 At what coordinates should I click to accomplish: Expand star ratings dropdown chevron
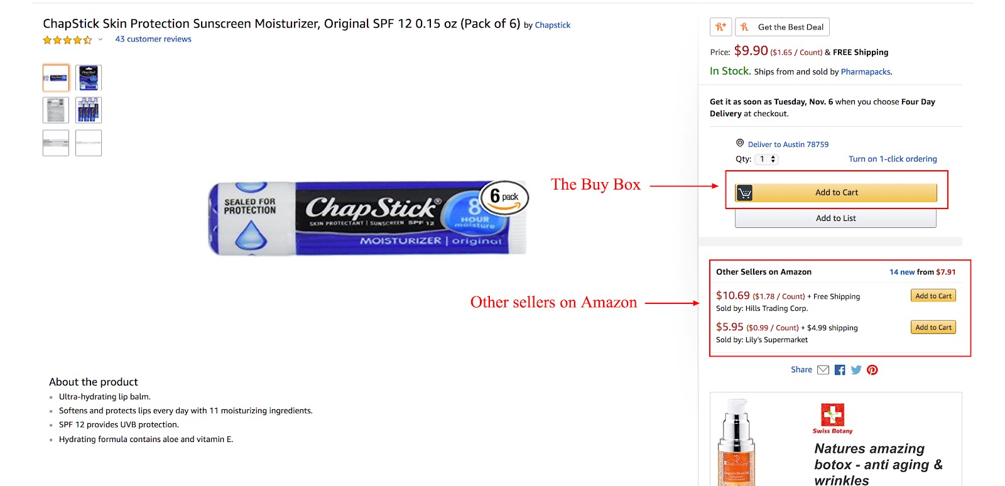(100, 40)
